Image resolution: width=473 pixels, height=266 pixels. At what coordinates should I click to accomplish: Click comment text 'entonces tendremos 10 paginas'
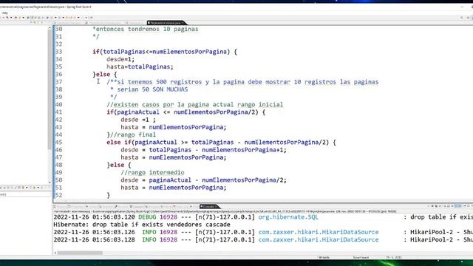(147, 29)
